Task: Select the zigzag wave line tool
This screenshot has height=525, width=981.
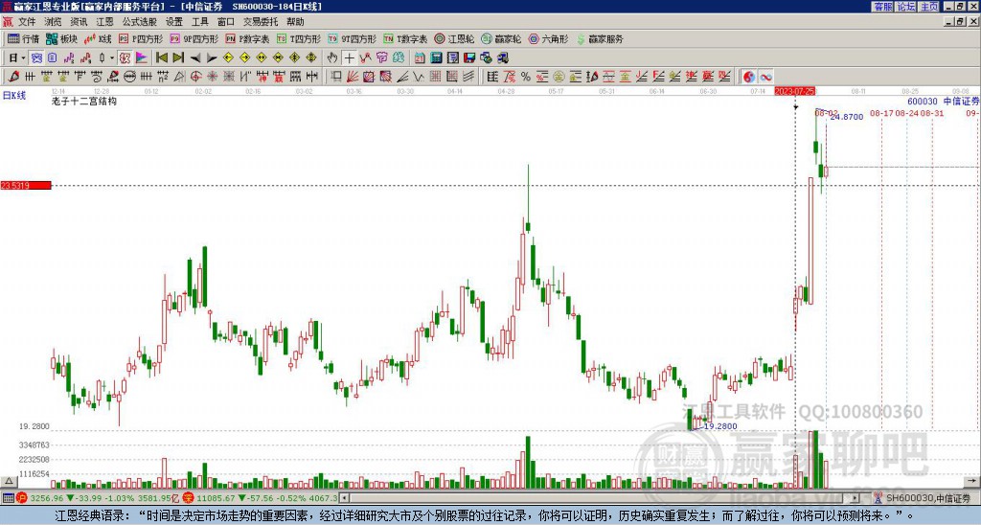Action: (x=419, y=77)
